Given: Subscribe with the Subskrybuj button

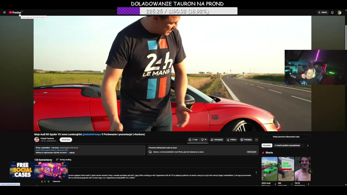Looking at the screenshot, I should click(x=66, y=140).
